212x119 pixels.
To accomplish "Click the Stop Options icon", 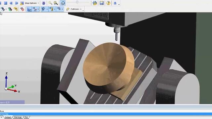I will pos(22,3).
